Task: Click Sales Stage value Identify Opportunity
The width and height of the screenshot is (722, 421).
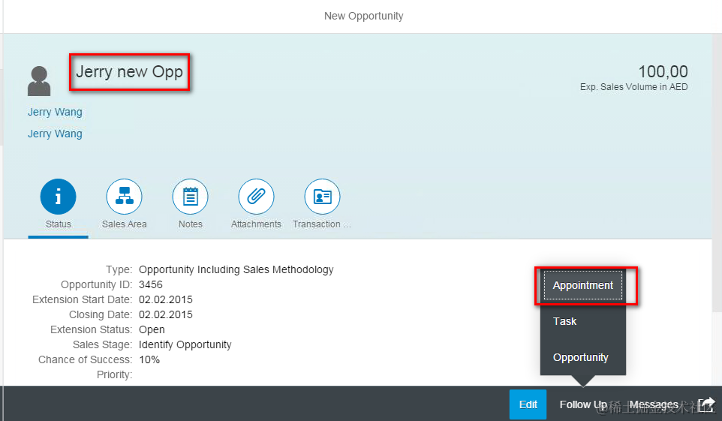Action: point(185,344)
